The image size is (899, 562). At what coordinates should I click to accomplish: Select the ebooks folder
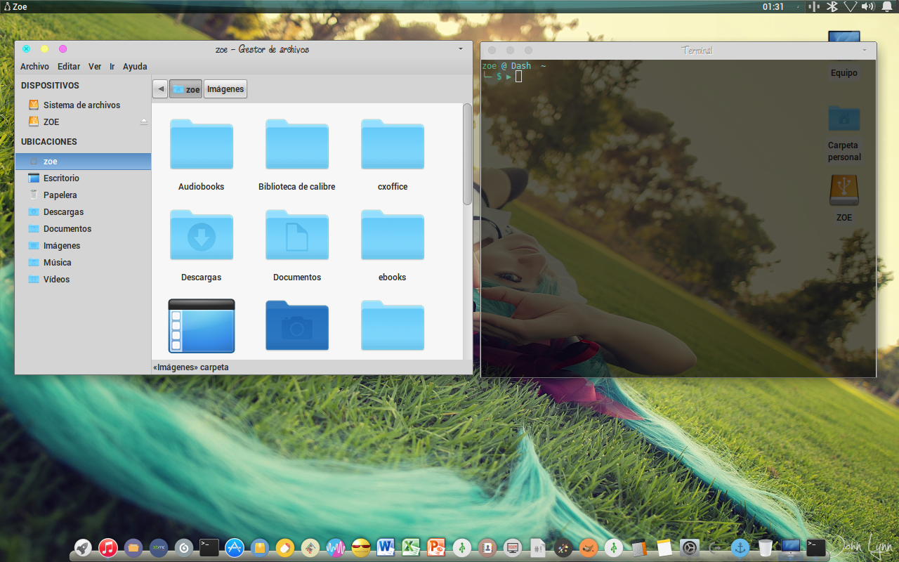pyautogui.click(x=393, y=245)
